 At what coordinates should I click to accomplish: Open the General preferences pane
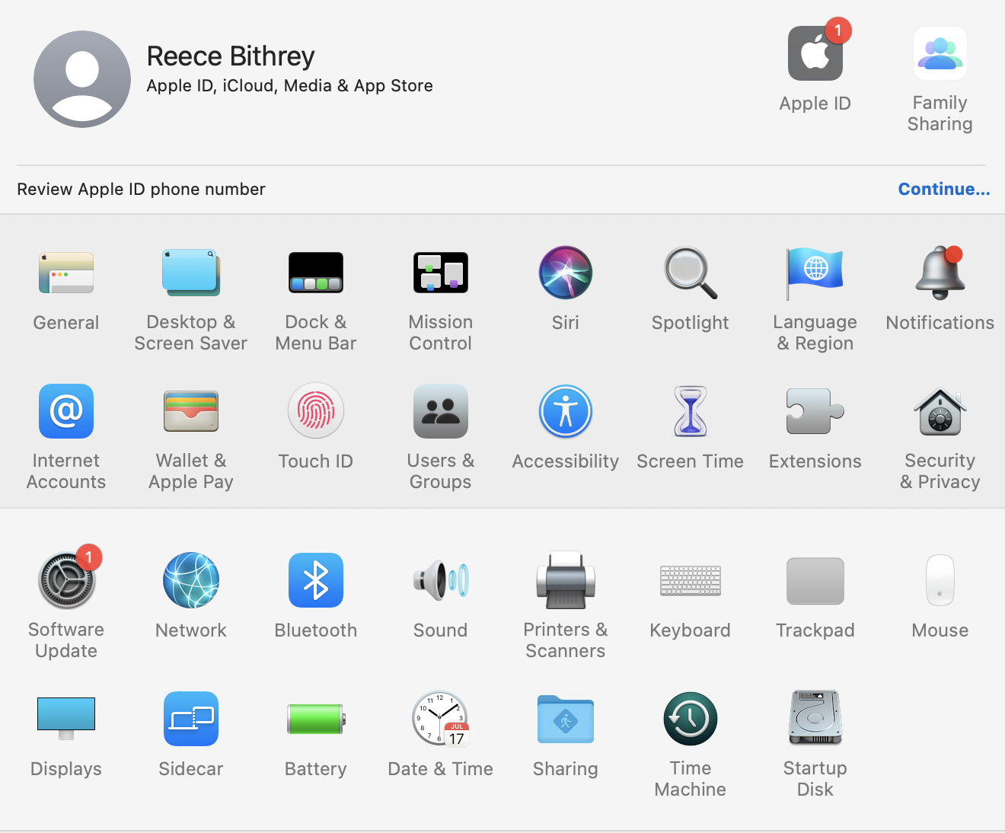tap(66, 273)
